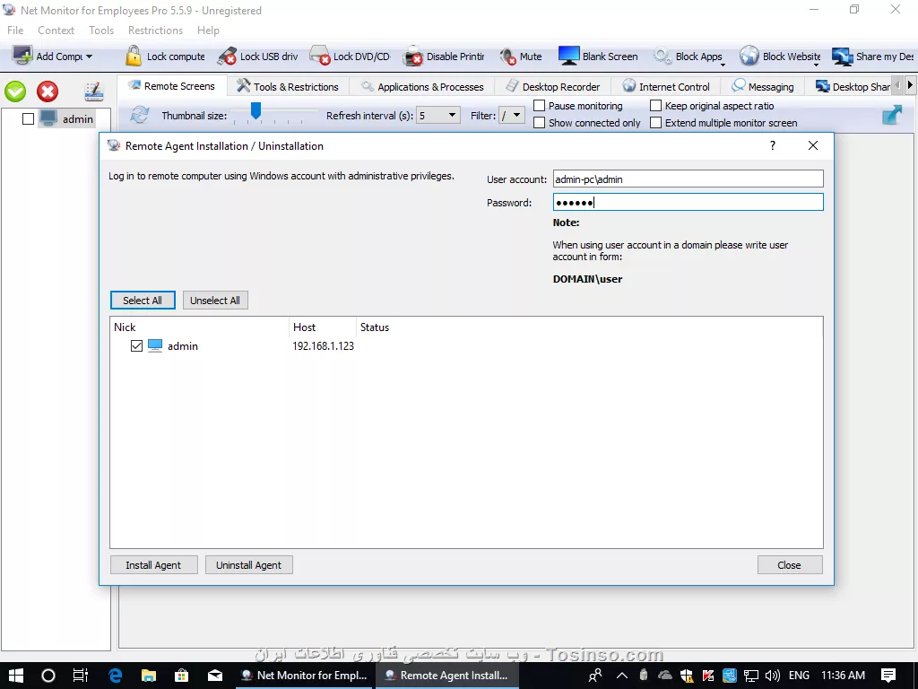Click the green check select-all icon
The height and width of the screenshot is (689, 918).
coord(15,92)
